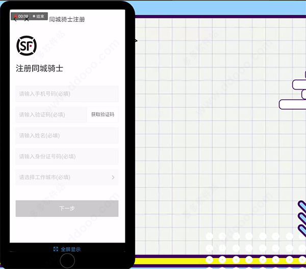Click the 全屏显示 fullscreen link text
Viewport: 306px width, 269px height.
(71, 249)
